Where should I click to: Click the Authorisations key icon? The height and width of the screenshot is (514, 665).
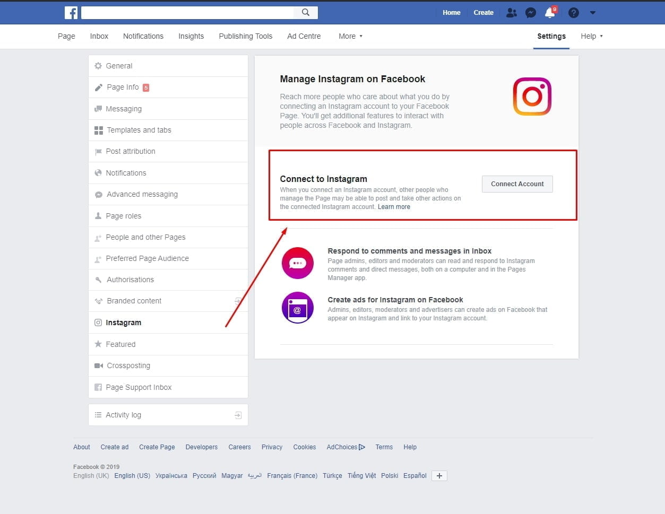click(98, 280)
